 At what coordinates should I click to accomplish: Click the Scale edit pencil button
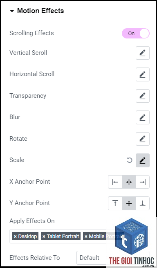pos(142,160)
